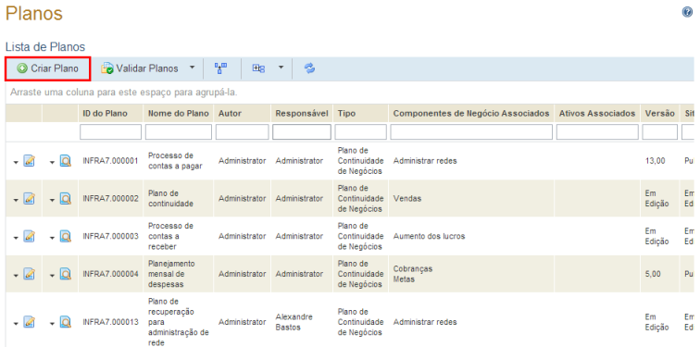Expand edit options arrow for INFRA7.000003

[16, 237]
